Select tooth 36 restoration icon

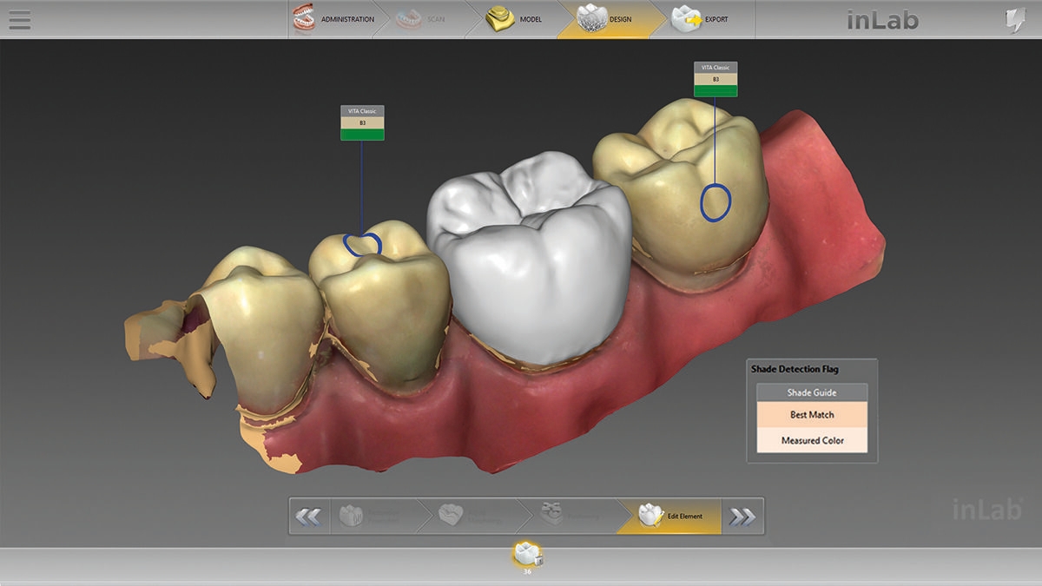tap(526, 554)
